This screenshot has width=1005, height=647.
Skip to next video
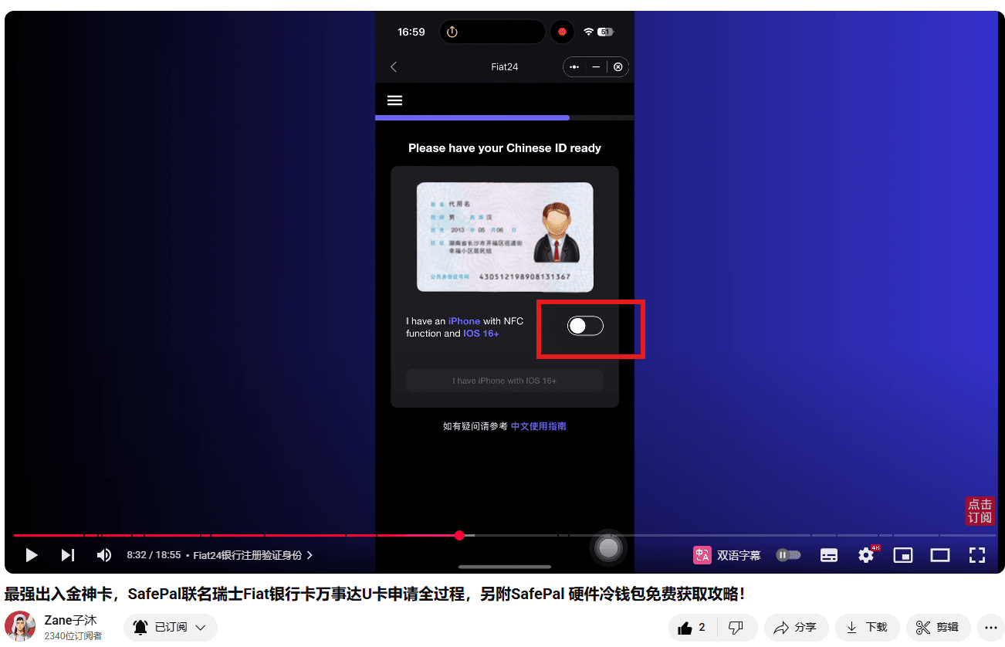(68, 555)
